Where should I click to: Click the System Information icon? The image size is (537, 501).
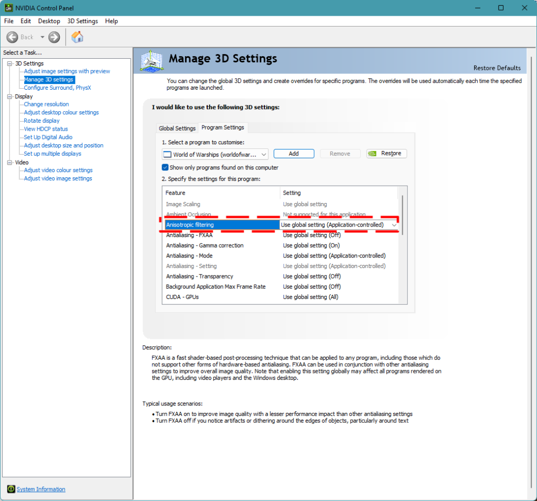pos(11,489)
